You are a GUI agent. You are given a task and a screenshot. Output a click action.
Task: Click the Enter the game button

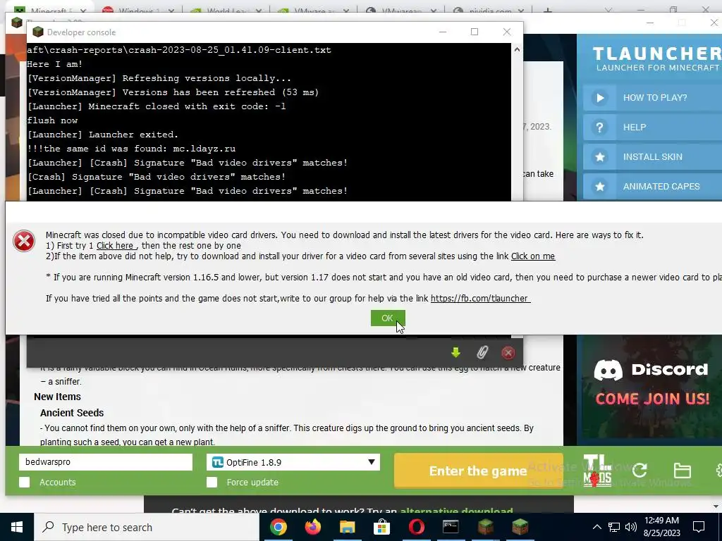[x=478, y=471]
